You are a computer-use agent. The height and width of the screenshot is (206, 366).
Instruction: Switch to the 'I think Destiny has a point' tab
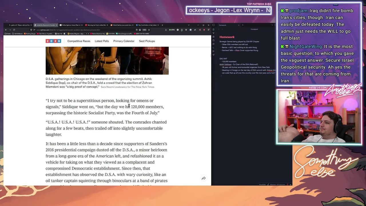pyautogui.click(x=122, y=25)
